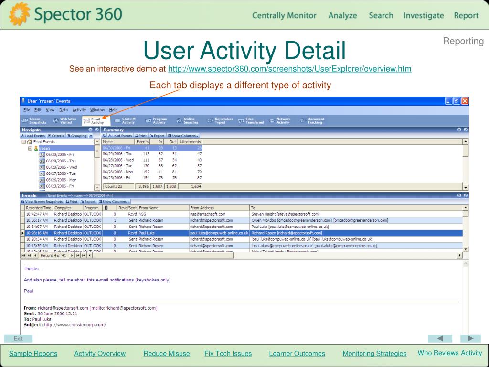Open the Program Activity tab
489x367 pixels.
click(156, 121)
